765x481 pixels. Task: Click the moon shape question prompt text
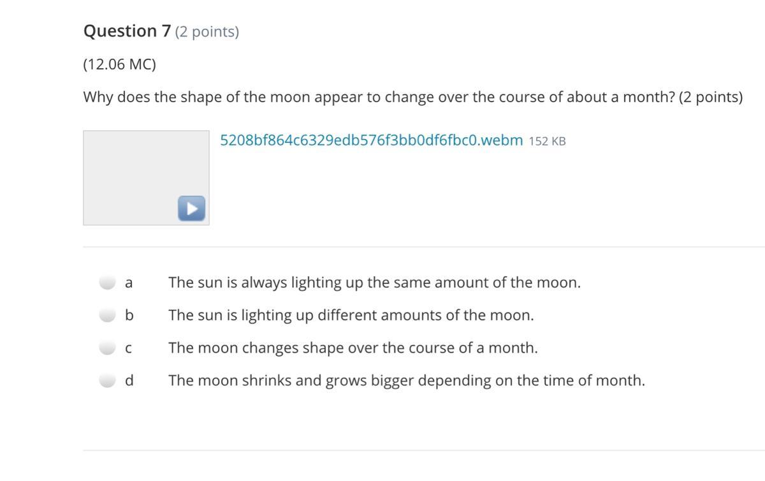point(413,98)
